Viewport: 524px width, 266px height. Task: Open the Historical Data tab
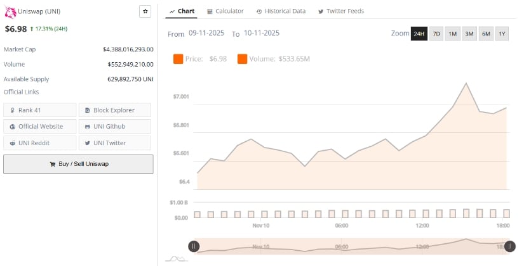coord(280,11)
